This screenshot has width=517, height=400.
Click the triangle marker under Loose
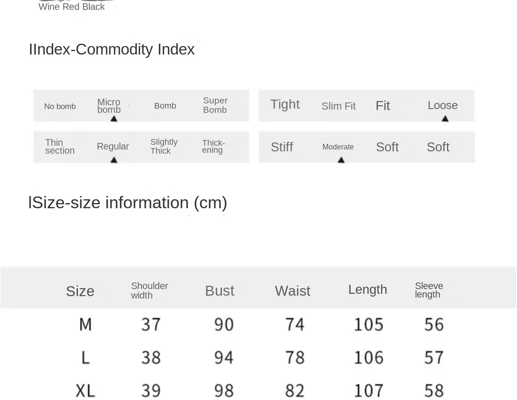pyautogui.click(x=445, y=119)
